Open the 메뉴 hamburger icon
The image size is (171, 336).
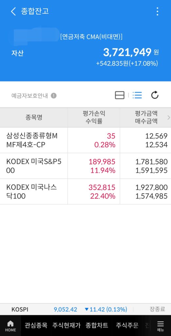pyautogui.click(x=160, y=326)
